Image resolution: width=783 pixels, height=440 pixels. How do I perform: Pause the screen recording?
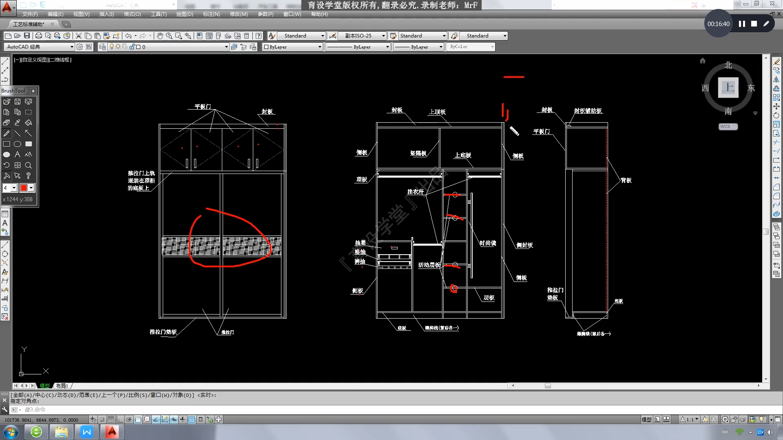coord(742,24)
